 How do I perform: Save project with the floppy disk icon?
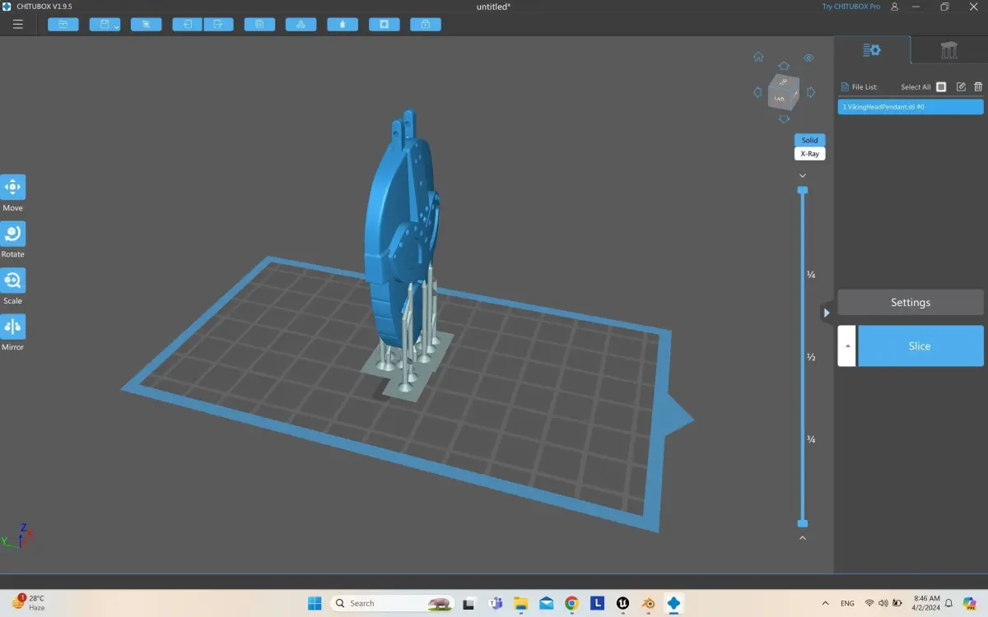102,25
